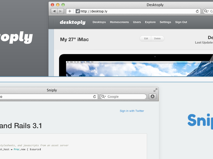Click the desktop.ly address field
Viewport: 213px width, 159px height.
coord(133,11)
